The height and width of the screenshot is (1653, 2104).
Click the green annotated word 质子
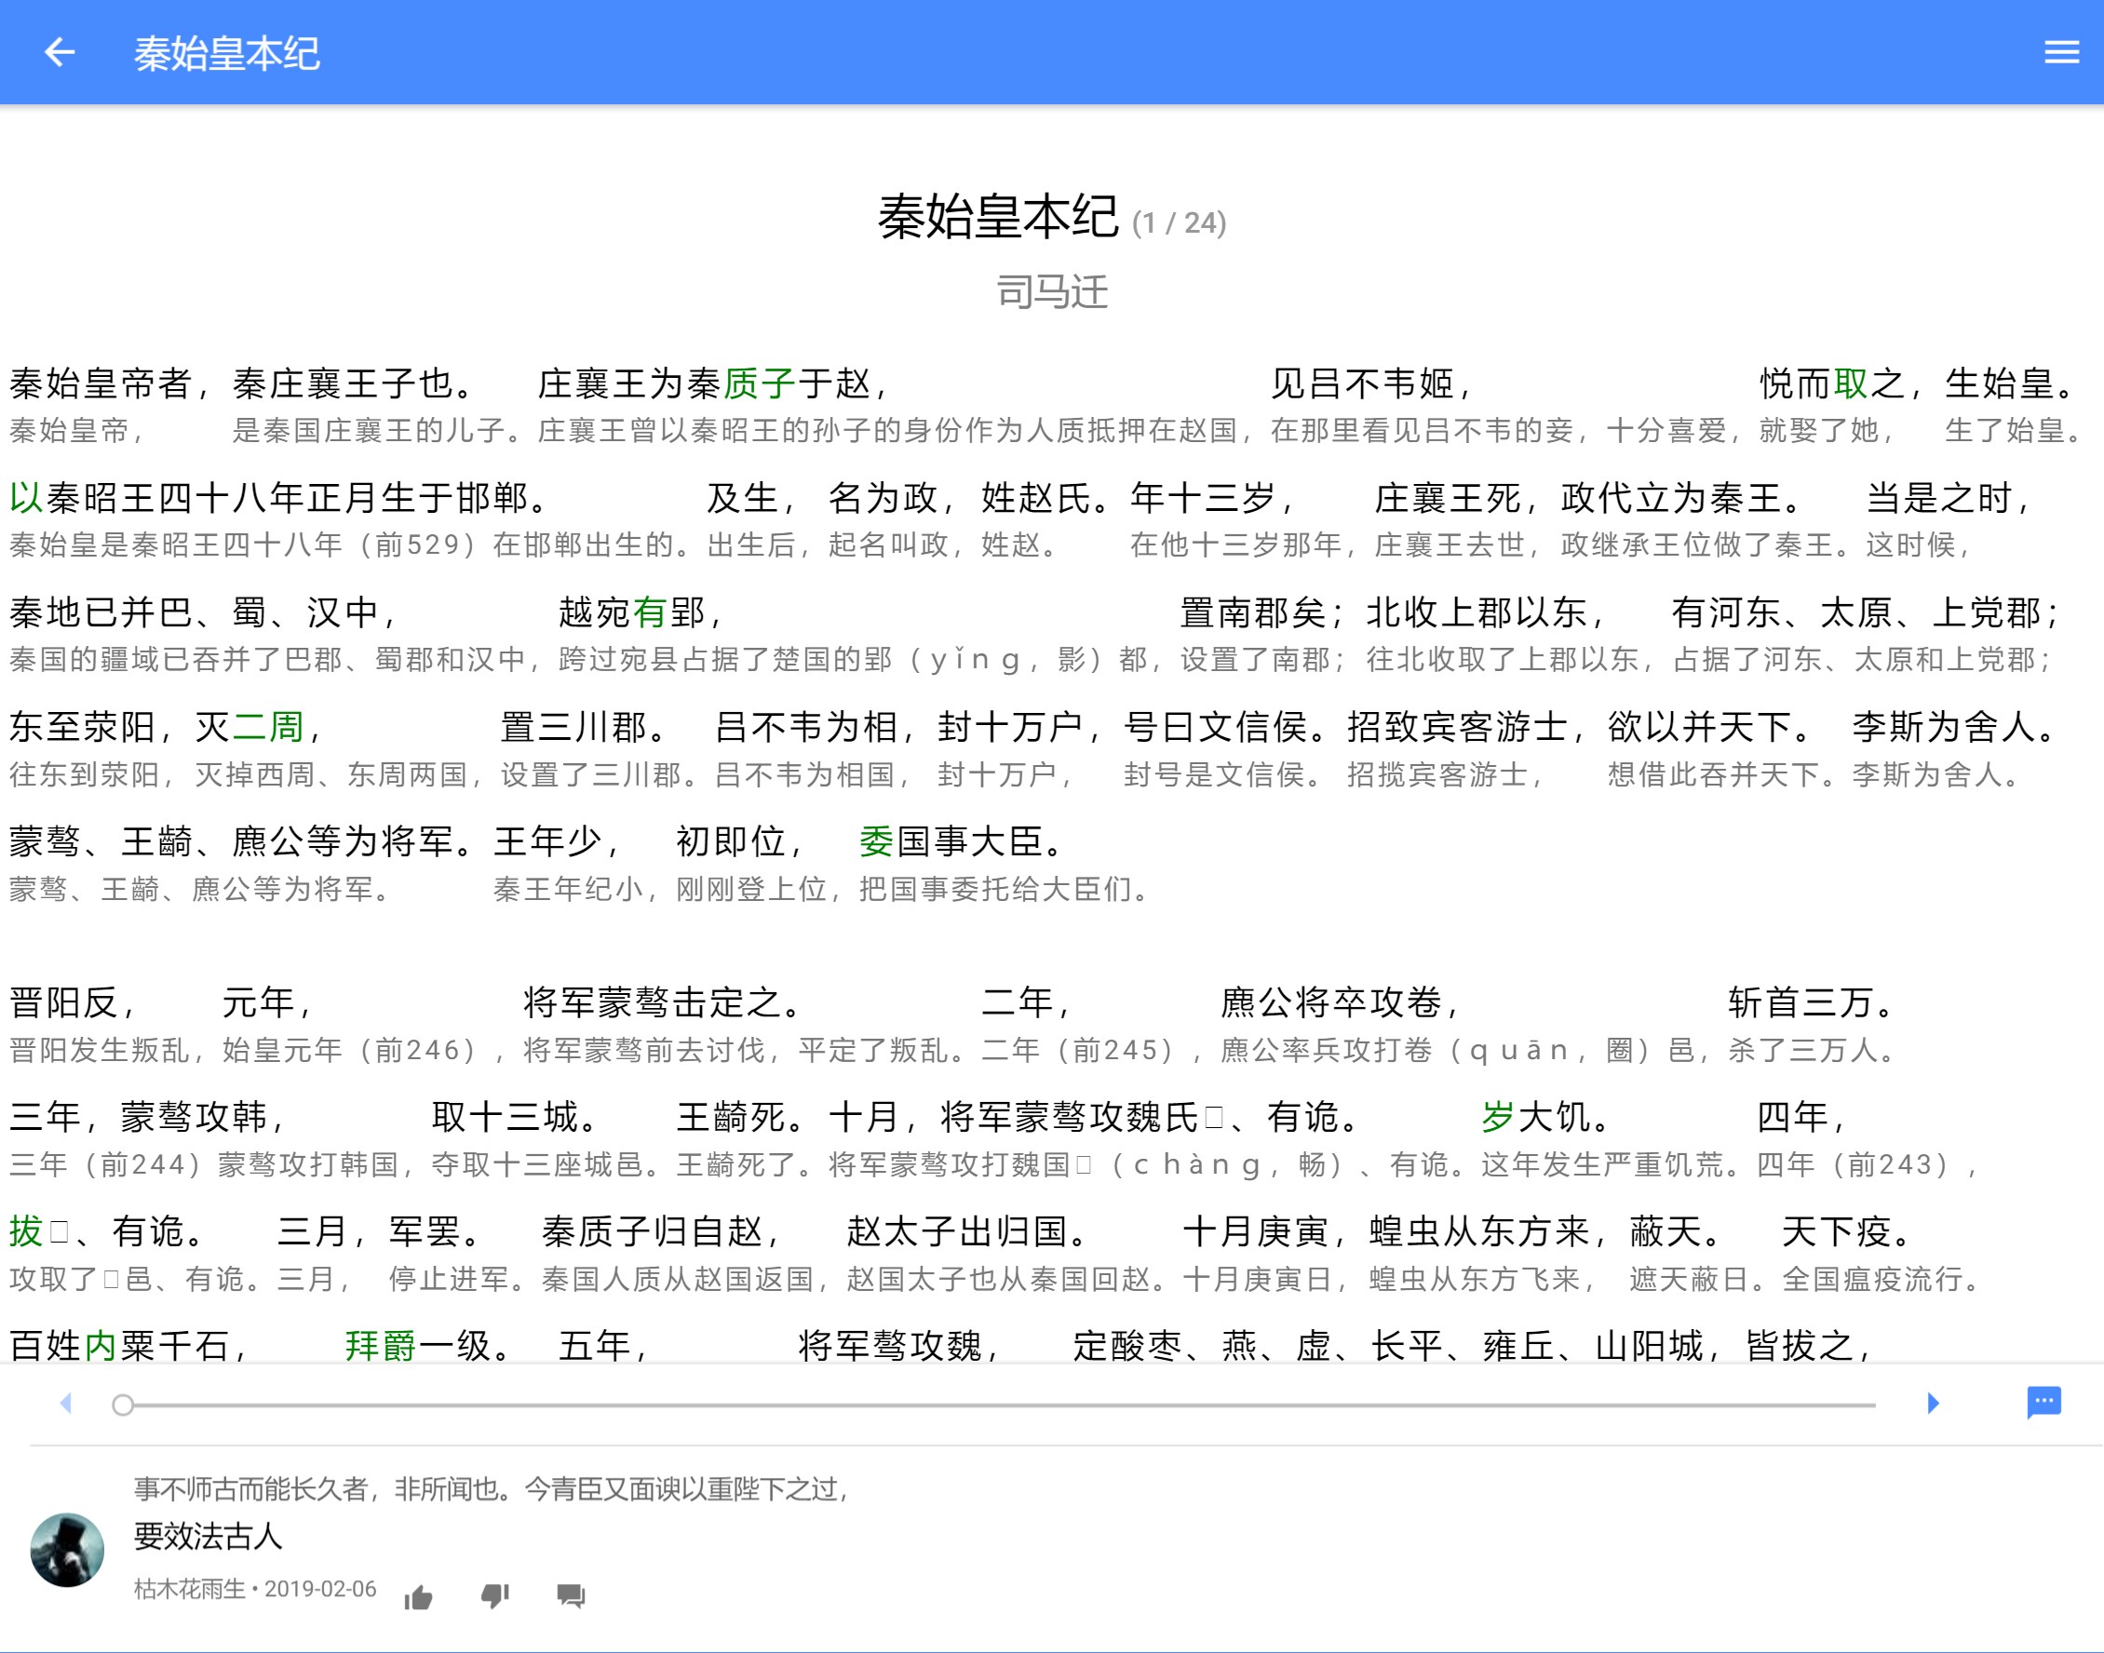click(x=760, y=384)
